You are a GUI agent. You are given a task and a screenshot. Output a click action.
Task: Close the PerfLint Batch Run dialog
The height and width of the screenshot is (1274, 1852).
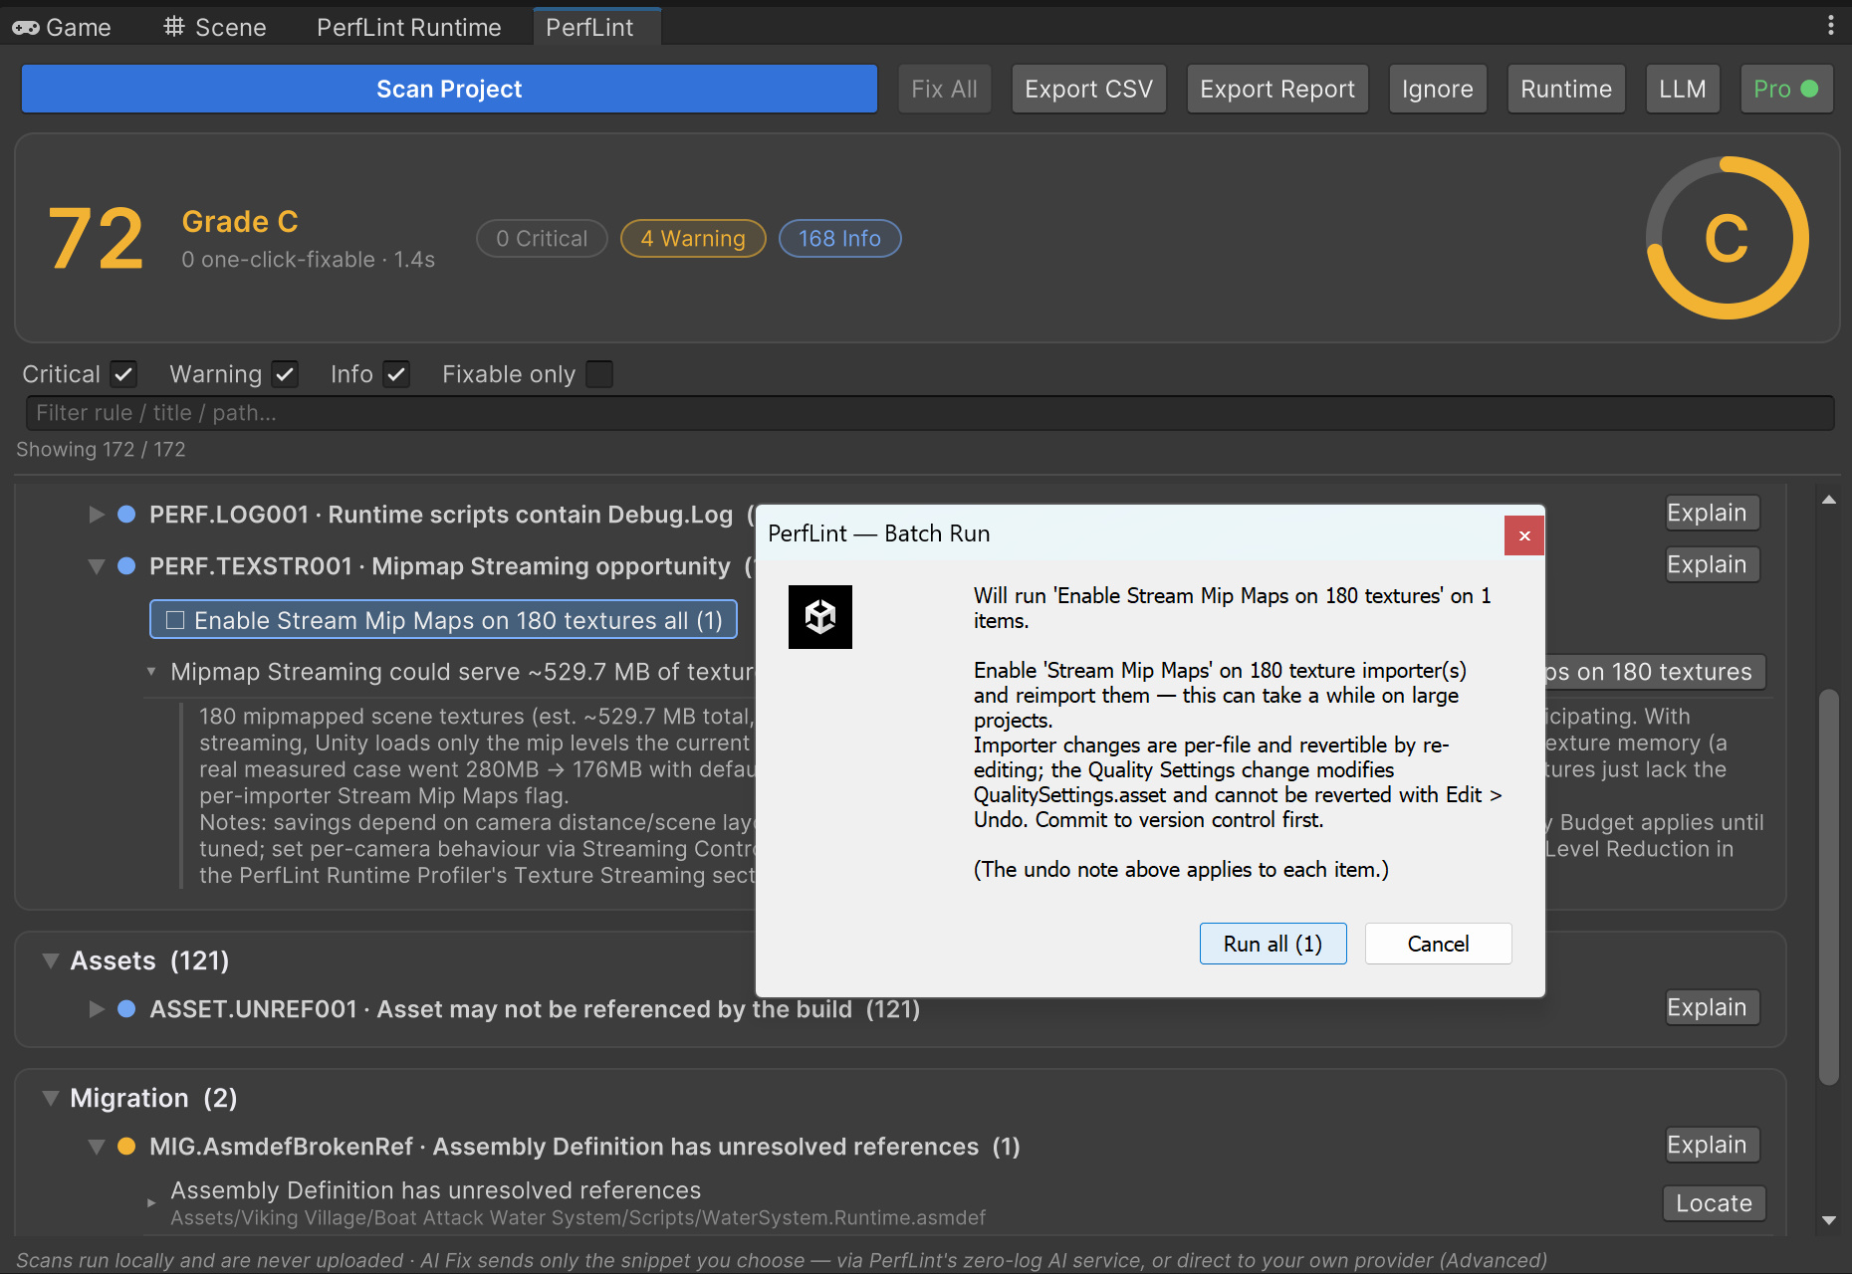pos(1524,535)
